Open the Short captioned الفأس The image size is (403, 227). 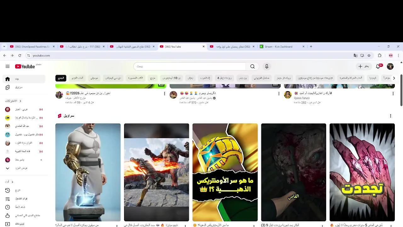[x=293, y=172]
